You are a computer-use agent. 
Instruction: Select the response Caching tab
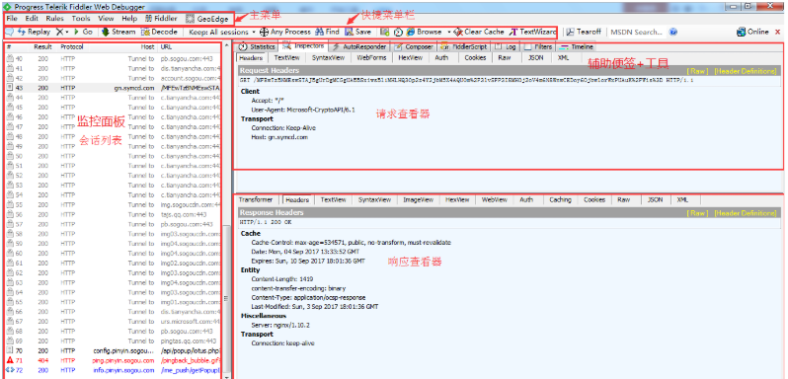(560, 199)
